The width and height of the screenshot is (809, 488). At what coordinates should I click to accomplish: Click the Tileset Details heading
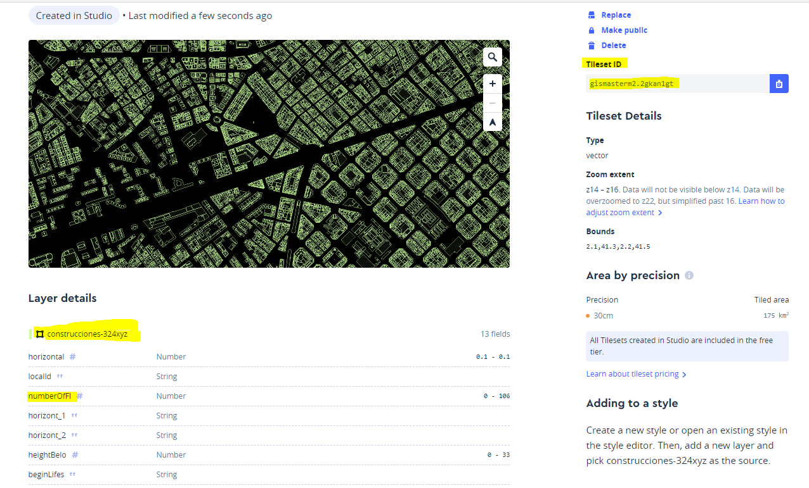[x=624, y=116]
